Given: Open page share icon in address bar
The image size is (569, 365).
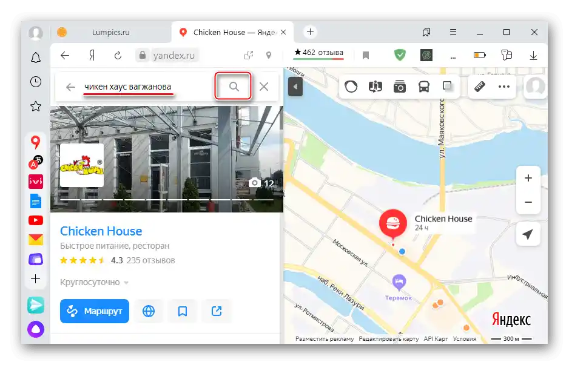Looking at the screenshot, I should tap(249, 56).
